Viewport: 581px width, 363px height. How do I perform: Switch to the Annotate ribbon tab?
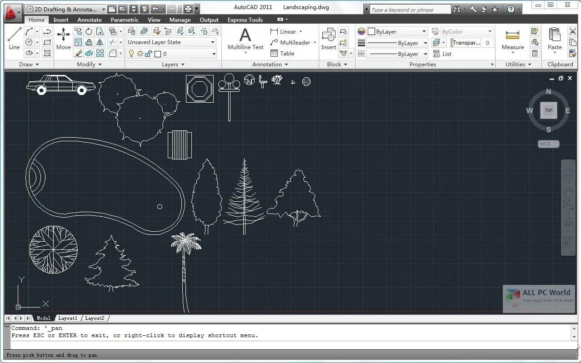pos(90,20)
